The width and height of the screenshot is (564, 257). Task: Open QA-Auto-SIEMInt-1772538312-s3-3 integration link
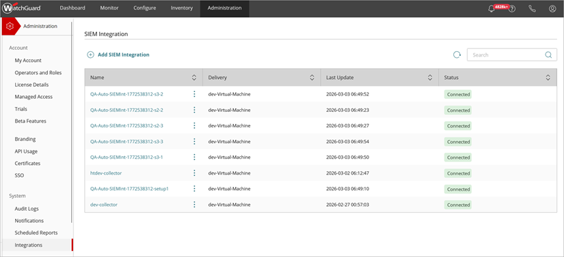[x=126, y=142]
